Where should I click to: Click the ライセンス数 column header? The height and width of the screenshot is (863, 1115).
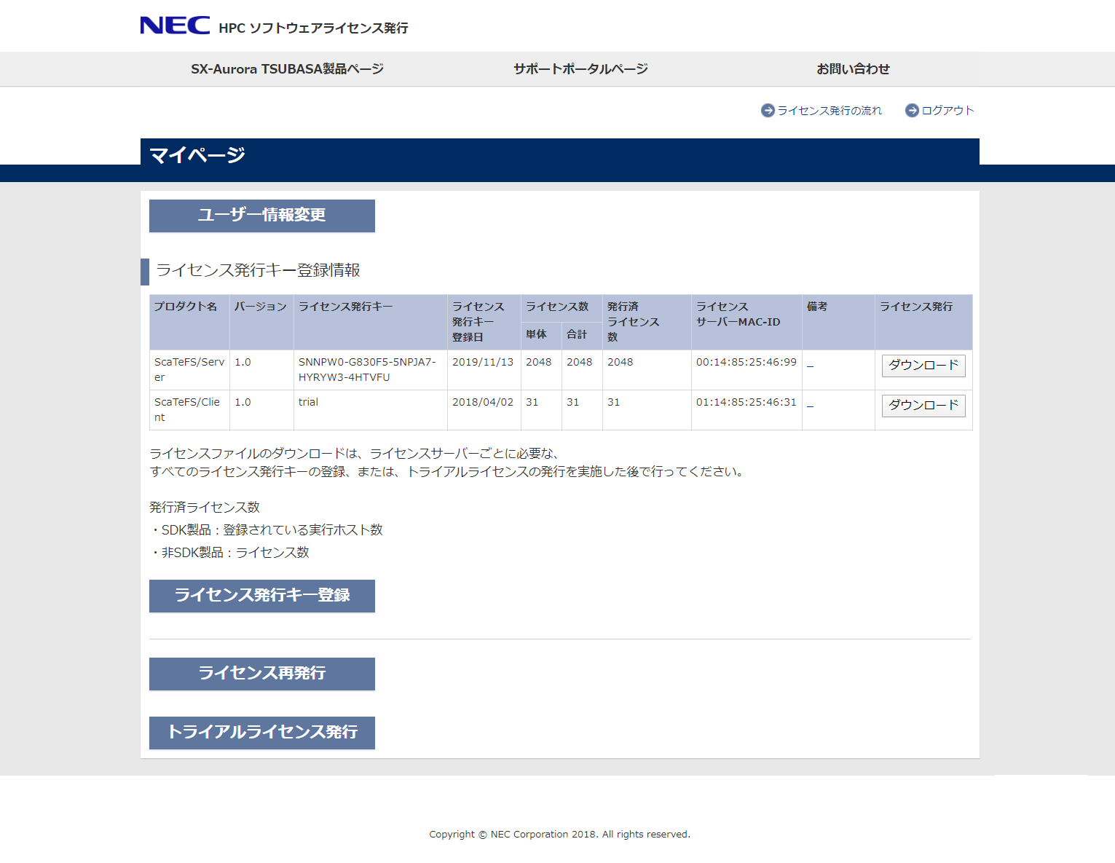click(x=562, y=308)
